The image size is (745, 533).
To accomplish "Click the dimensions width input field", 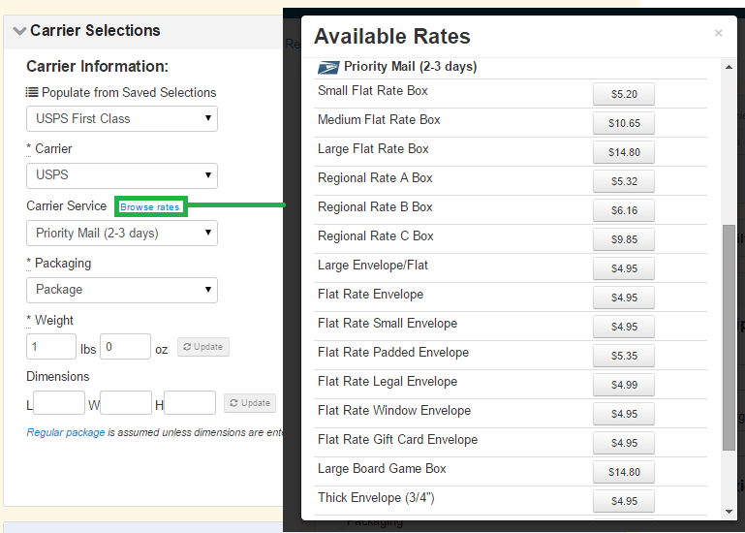I will coord(126,403).
